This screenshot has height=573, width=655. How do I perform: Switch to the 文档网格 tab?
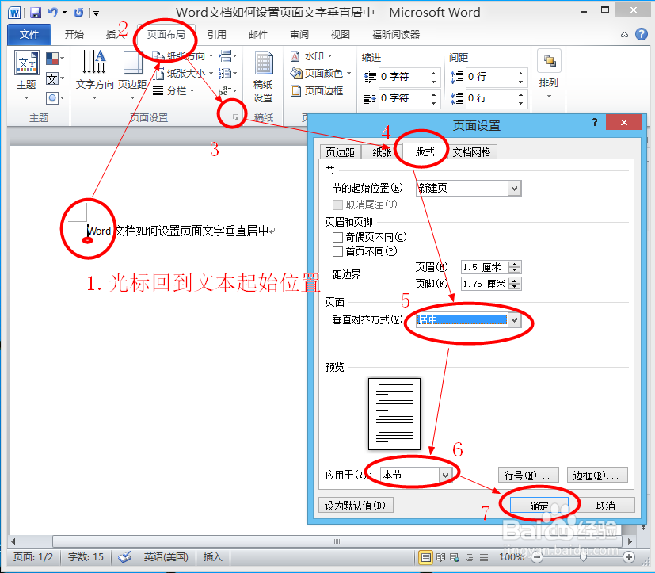point(471,151)
